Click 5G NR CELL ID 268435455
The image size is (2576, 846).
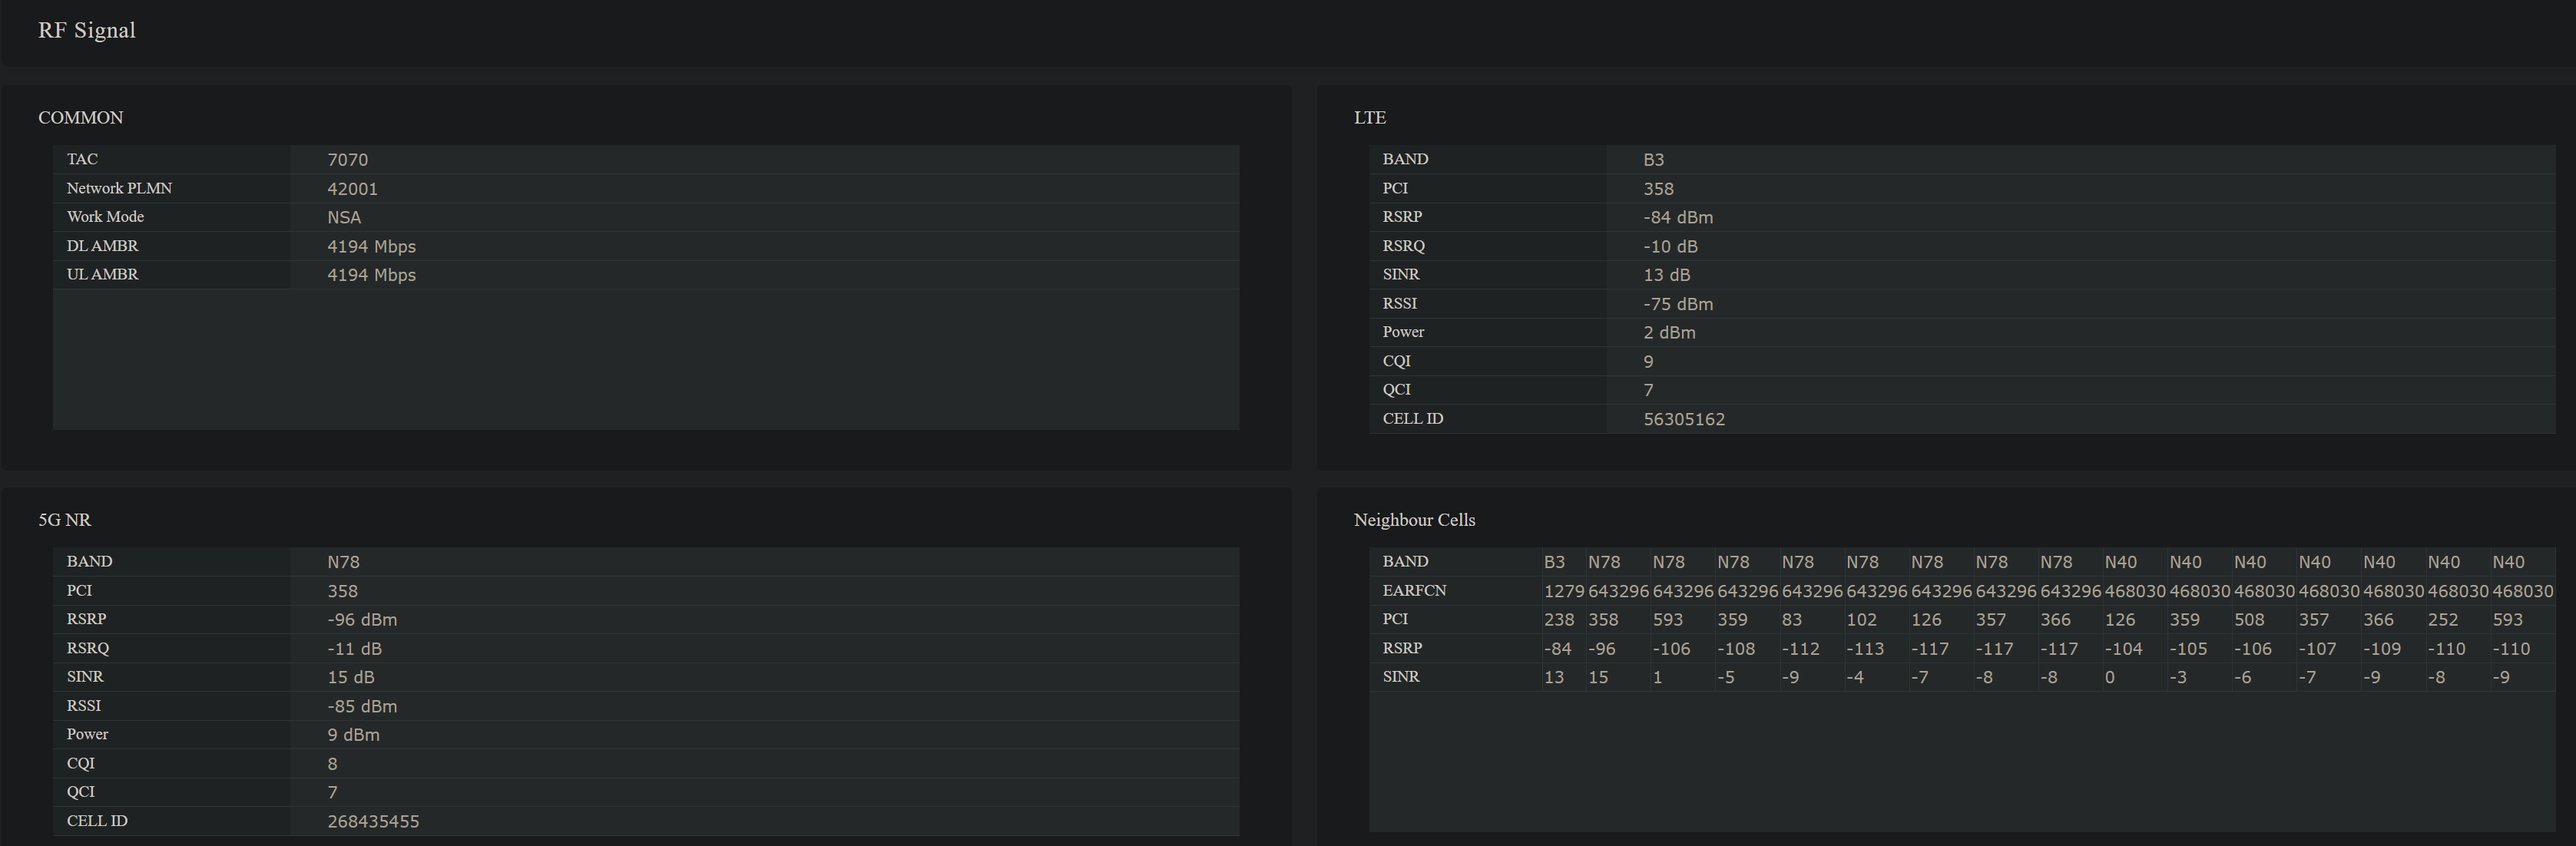pos(373,821)
